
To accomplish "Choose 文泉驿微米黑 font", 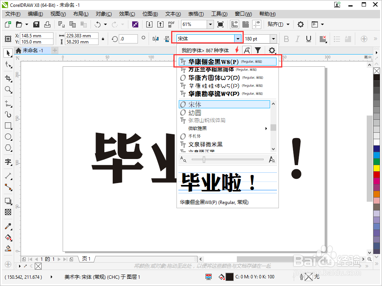I will tap(224, 145).
